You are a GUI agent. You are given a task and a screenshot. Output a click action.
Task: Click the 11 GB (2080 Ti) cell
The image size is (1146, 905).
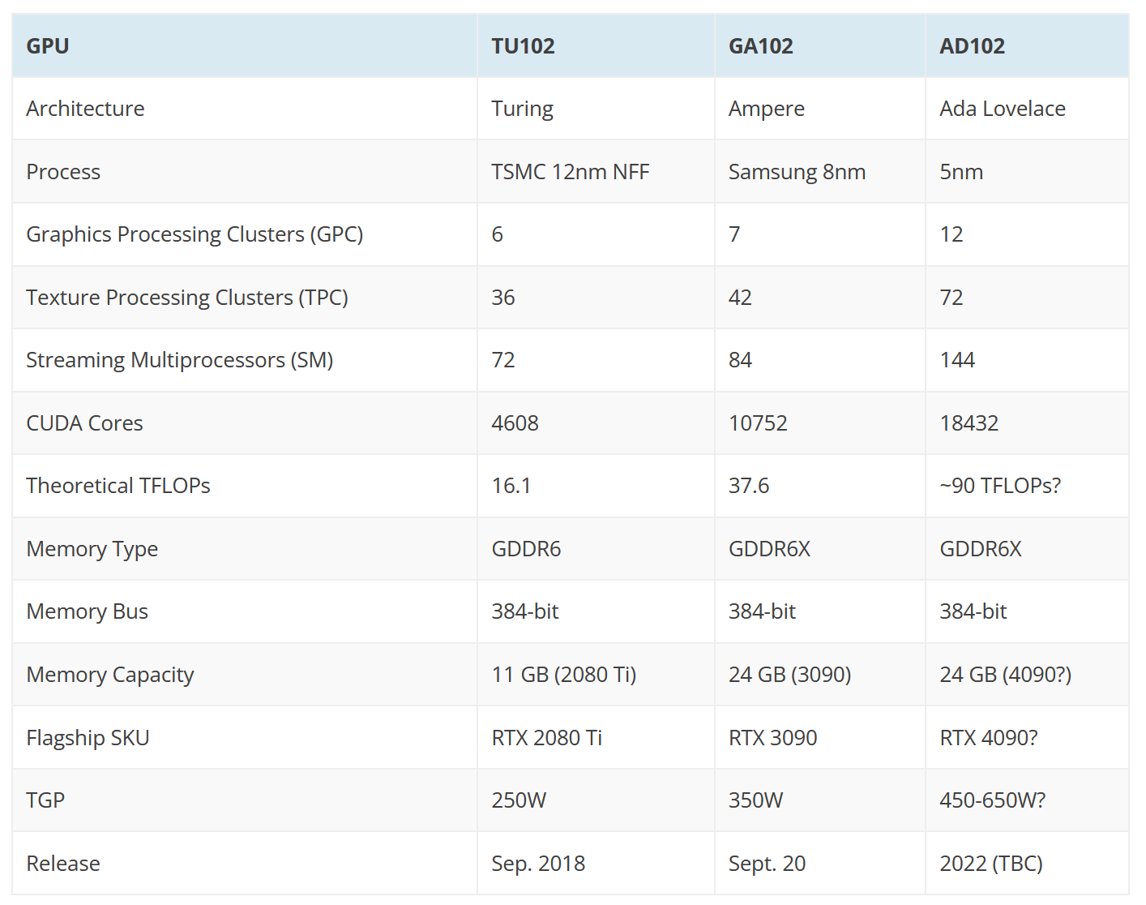point(563,675)
